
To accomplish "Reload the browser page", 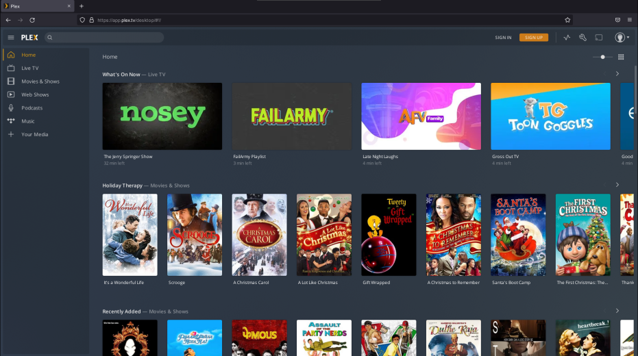I will (32, 20).
